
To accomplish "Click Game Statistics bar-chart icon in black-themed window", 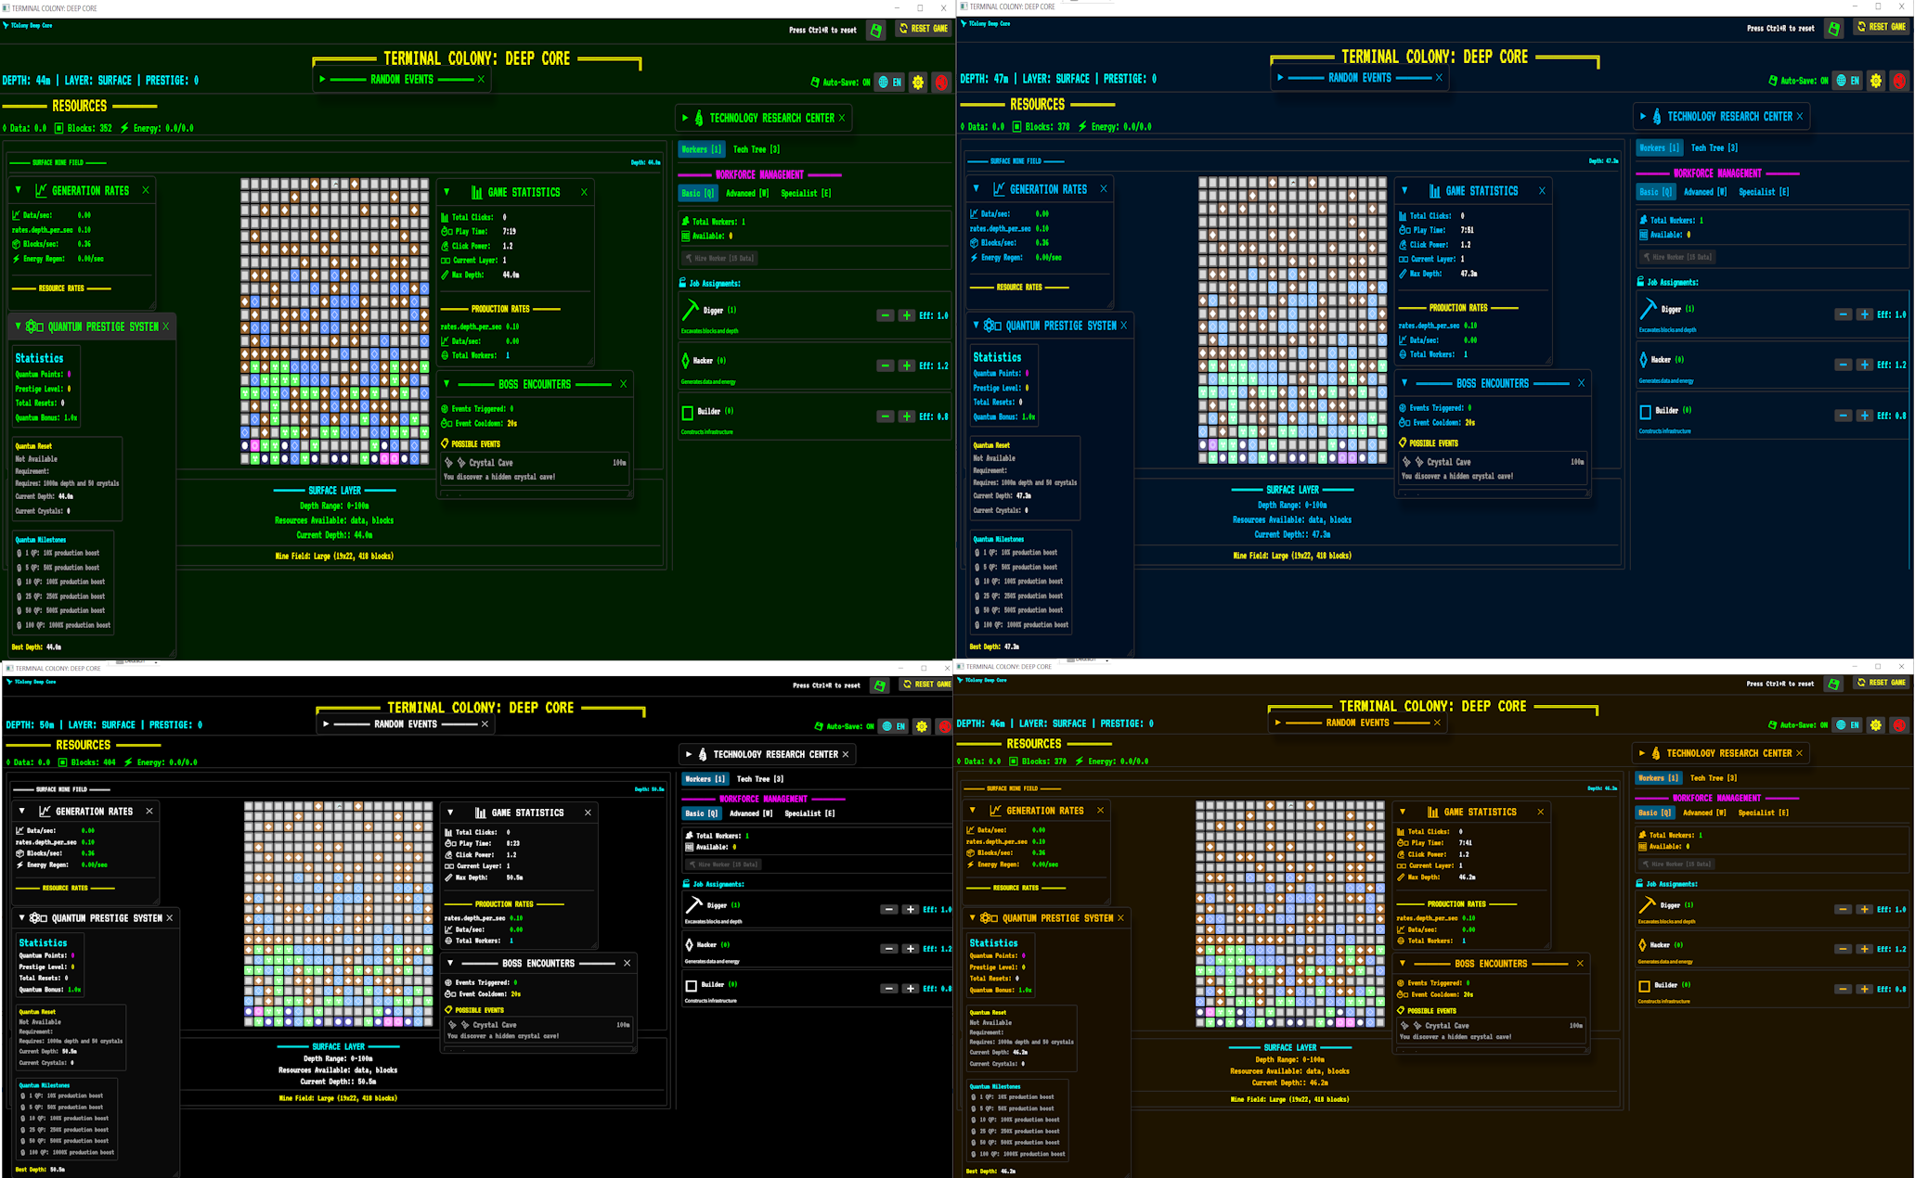I will [x=480, y=813].
